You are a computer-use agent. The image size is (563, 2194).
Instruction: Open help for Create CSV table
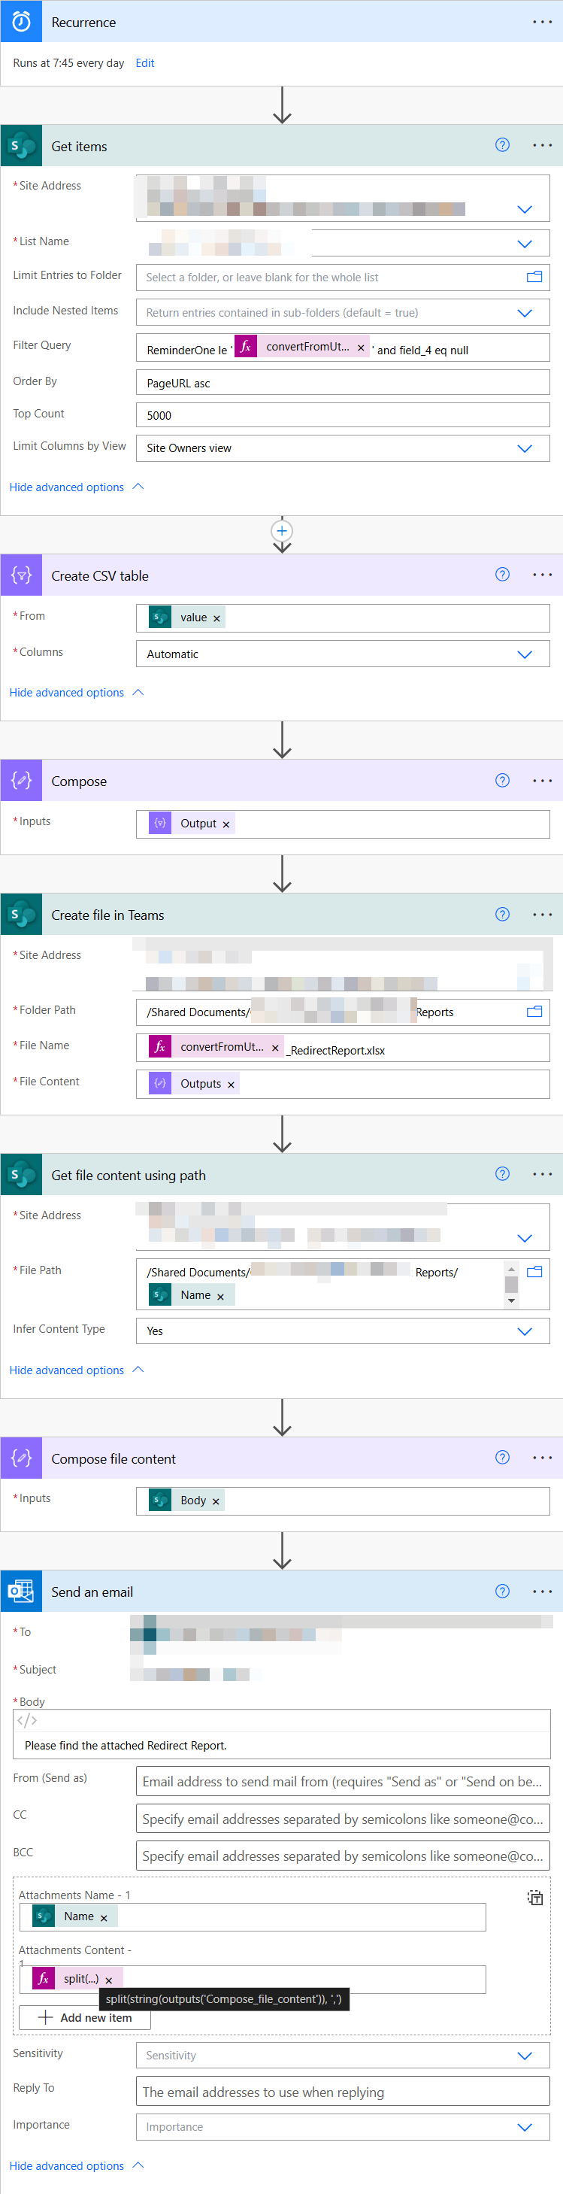(503, 574)
